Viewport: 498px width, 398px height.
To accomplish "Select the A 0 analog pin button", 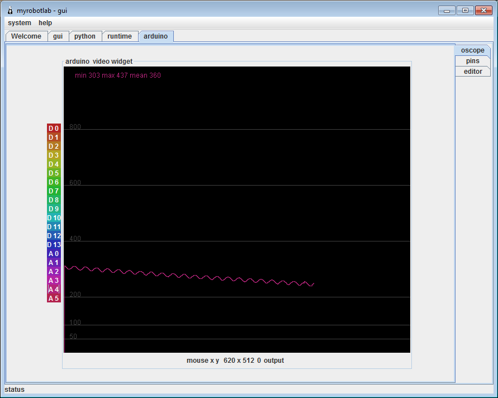I will pyautogui.click(x=54, y=253).
